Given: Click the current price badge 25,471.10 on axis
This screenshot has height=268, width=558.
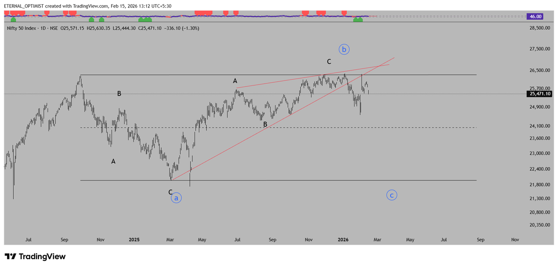Looking at the screenshot, I should [539, 94].
